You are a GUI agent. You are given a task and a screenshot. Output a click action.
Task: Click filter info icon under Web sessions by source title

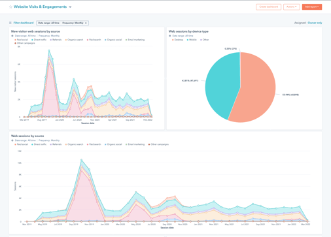tap(12, 140)
